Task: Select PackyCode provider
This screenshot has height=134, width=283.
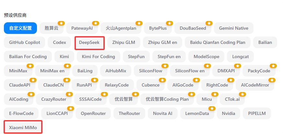Action: tap(259, 71)
